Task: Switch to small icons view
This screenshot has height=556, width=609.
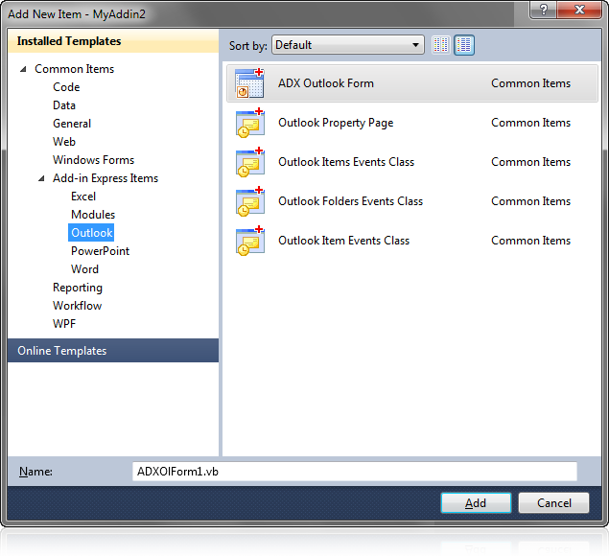Action: tap(441, 45)
